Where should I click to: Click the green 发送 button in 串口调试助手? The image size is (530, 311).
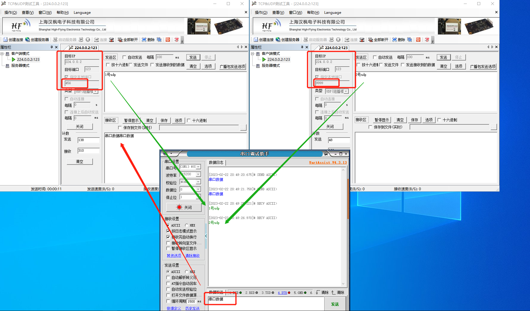tap(335, 304)
